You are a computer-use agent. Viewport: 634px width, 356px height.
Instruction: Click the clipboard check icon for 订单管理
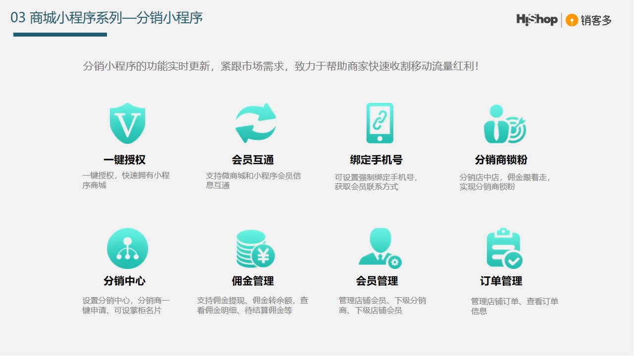pyautogui.click(x=504, y=248)
